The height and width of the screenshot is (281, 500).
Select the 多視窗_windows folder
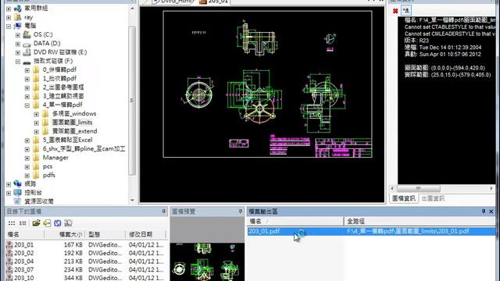pos(74,113)
